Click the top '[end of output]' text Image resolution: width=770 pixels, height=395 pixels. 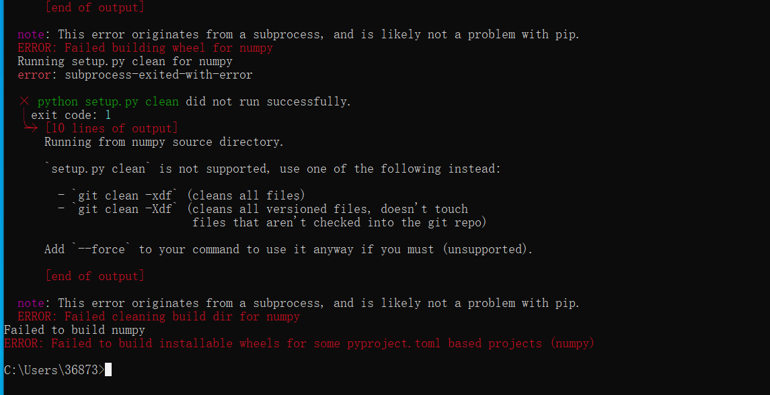pyautogui.click(x=95, y=8)
